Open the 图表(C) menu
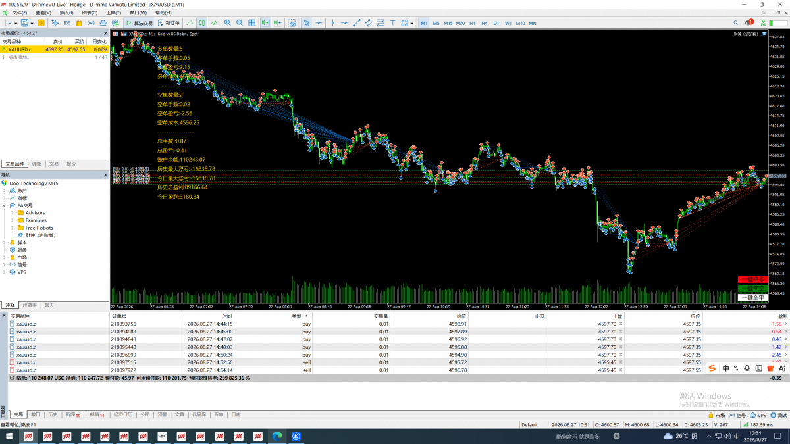This screenshot has width=790, height=444. (x=90, y=12)
